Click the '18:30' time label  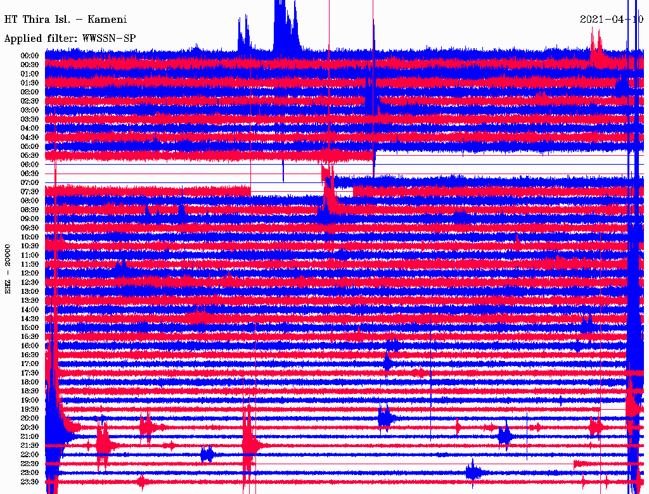click(x=30, y=391)
